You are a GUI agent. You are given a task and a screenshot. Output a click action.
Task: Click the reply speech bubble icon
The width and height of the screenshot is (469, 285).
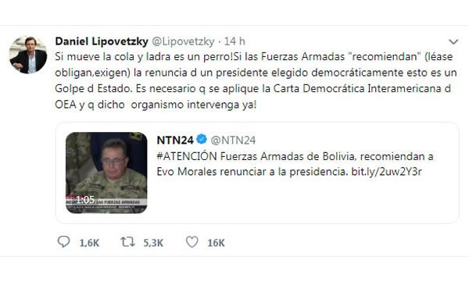click(64, 242)
